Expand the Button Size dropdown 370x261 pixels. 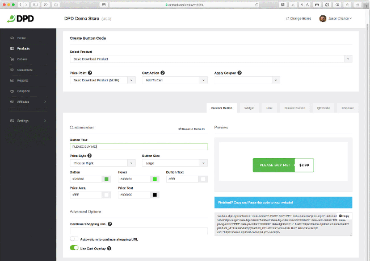[174, 163]
